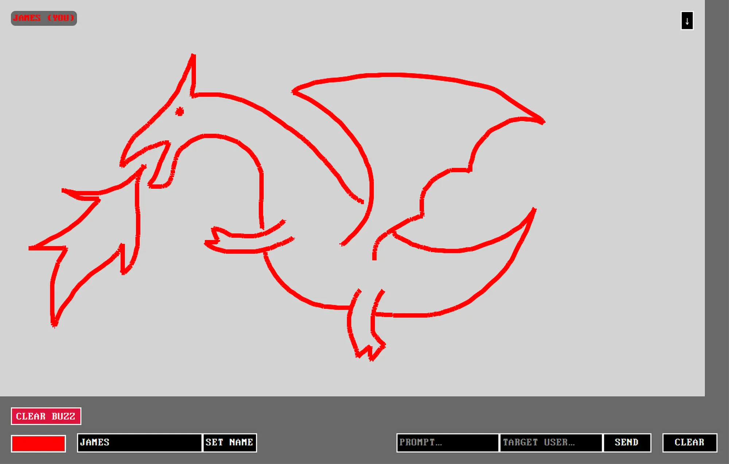Click into the Prompt text field
The width and height of the screenshot is (729, 464).
447,442
